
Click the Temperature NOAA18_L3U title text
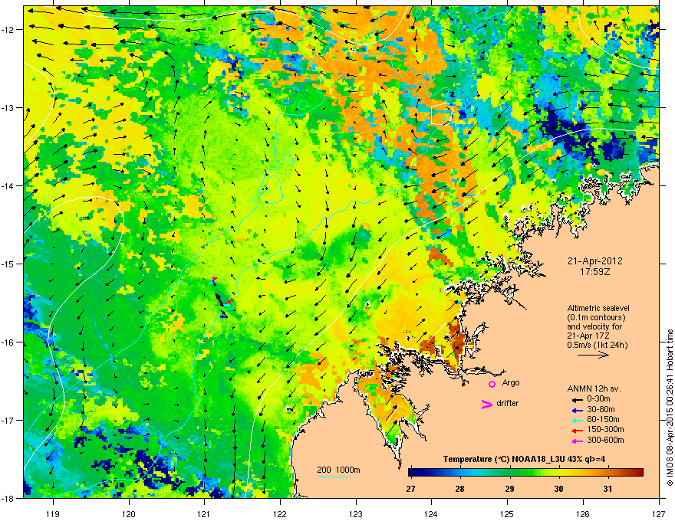click(x=524, y=459)
